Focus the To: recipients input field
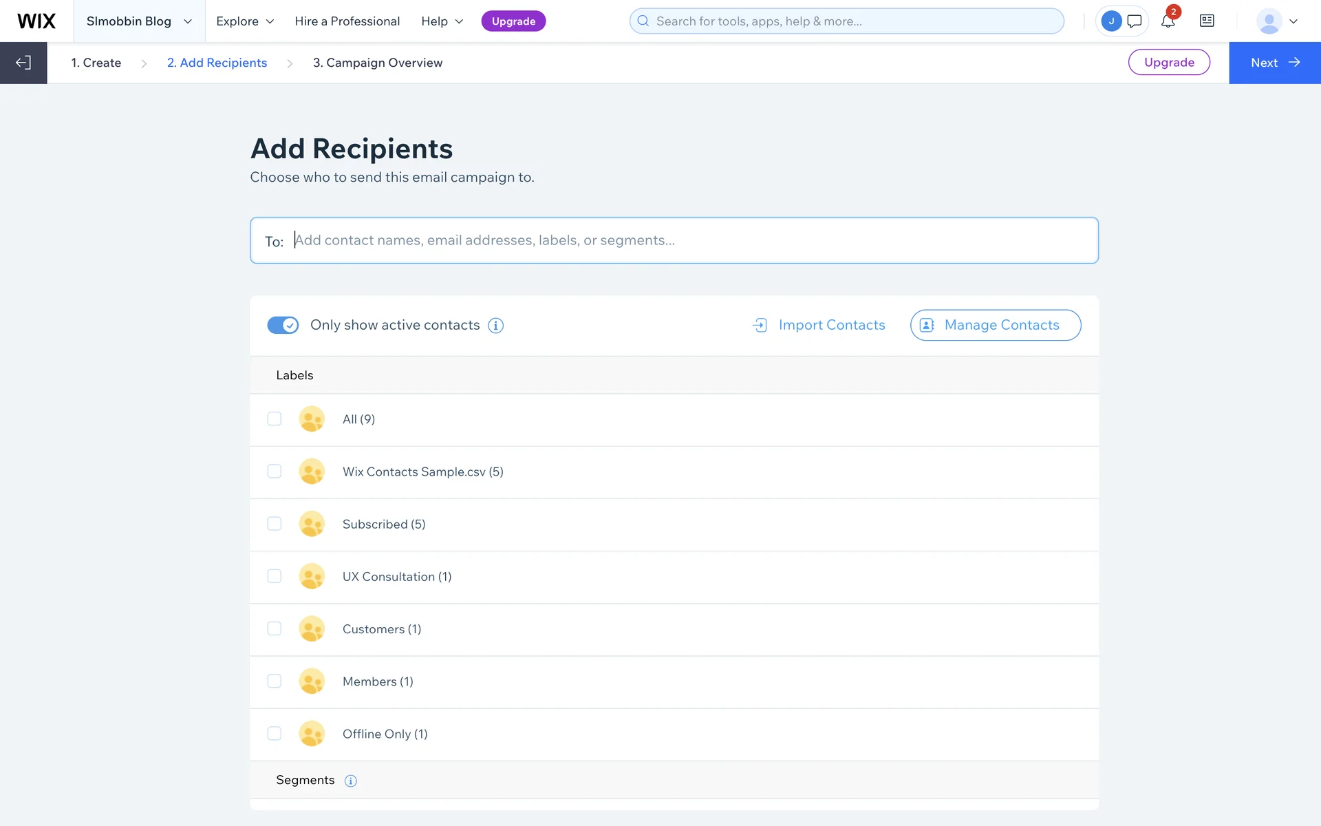 (x=688, y=240)
